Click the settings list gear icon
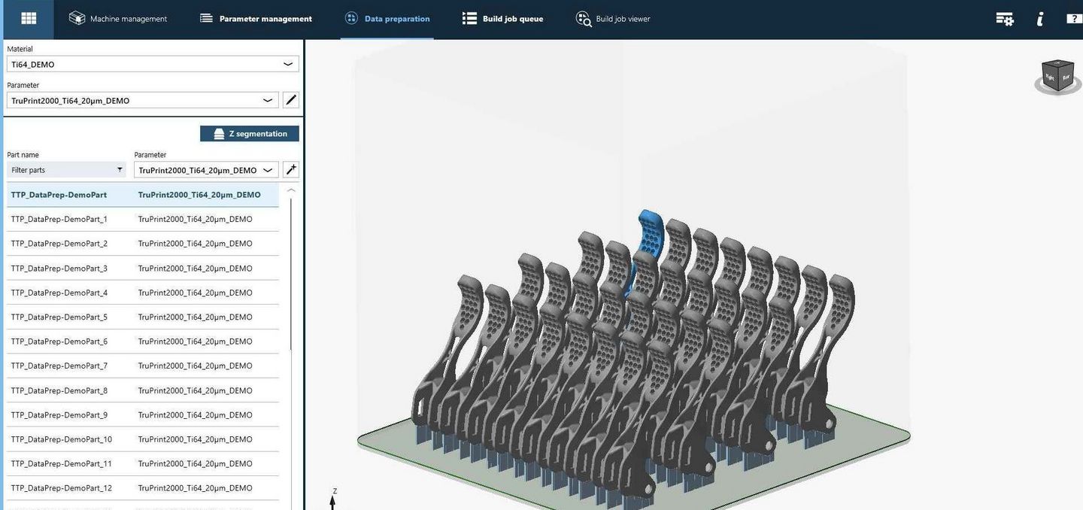This screenshot has height=510, width=1083. [1004, 19]
